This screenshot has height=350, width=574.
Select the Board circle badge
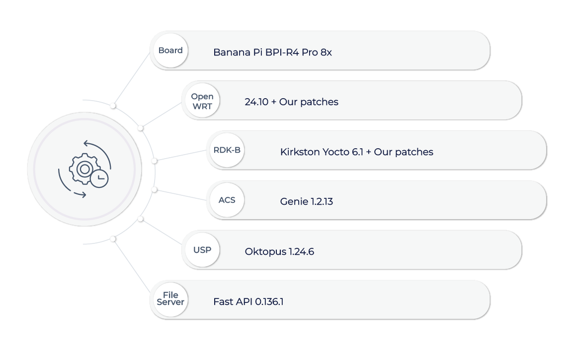coord(170,51)
